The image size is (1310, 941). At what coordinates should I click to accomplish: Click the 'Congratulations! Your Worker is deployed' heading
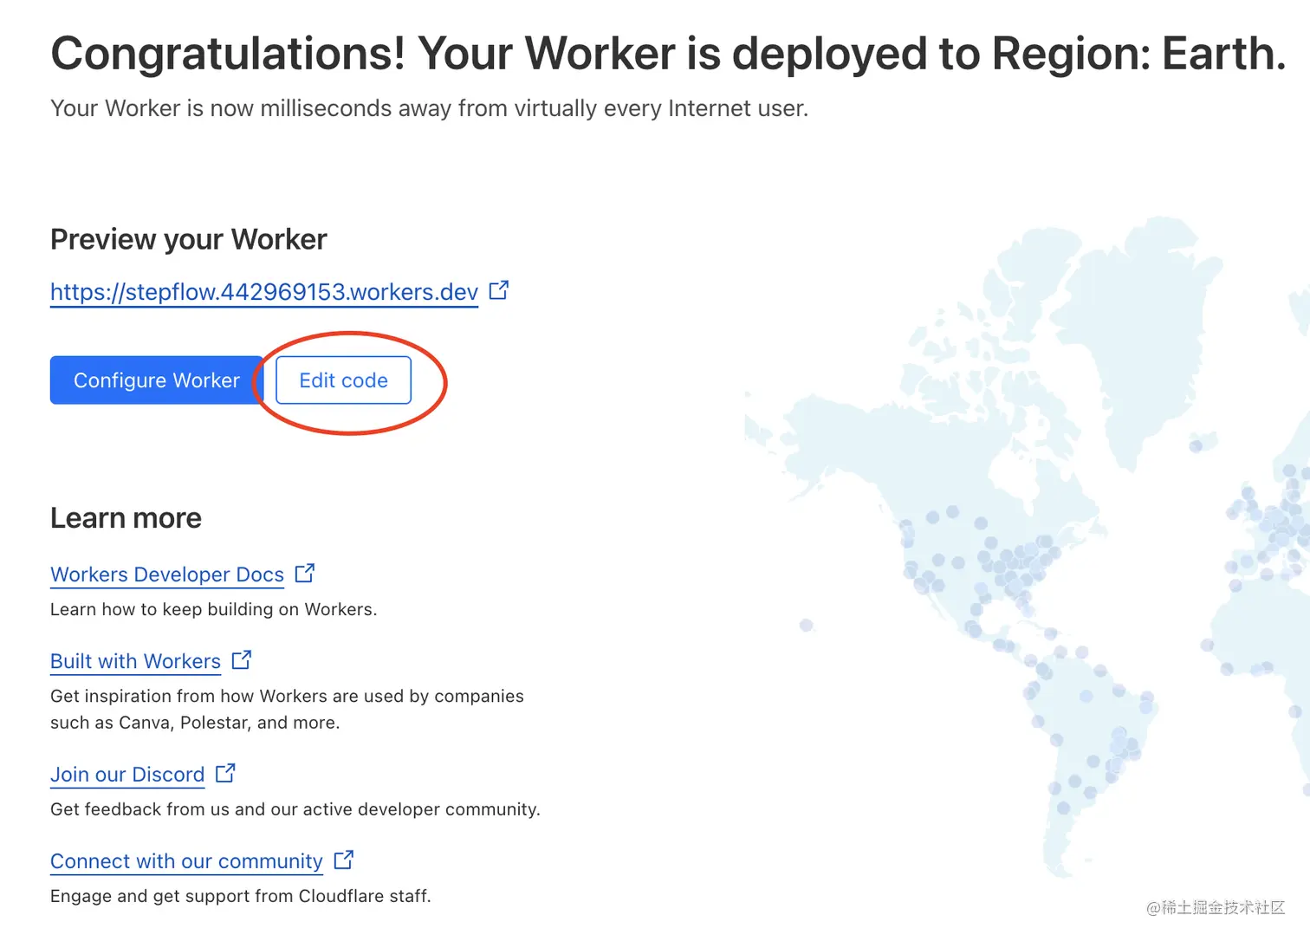668,54
